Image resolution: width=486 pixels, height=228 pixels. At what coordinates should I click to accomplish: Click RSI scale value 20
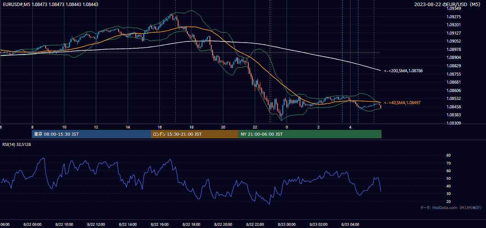pyautogui.click(x=448, y=201)
